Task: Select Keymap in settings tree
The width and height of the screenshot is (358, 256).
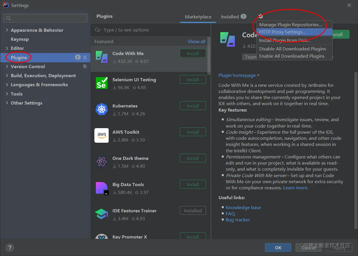Action: pyautogui.click(x=20, y=39)
